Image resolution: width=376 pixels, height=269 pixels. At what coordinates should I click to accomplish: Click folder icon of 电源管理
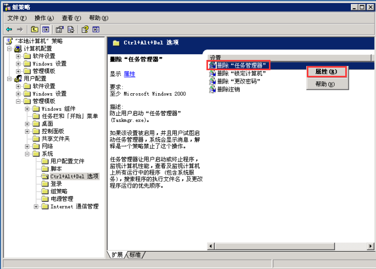coord(45,199)
